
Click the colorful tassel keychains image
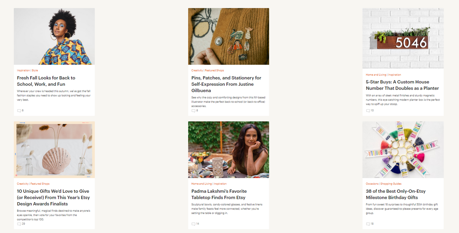pyautogui.click(x=403, y=150)
